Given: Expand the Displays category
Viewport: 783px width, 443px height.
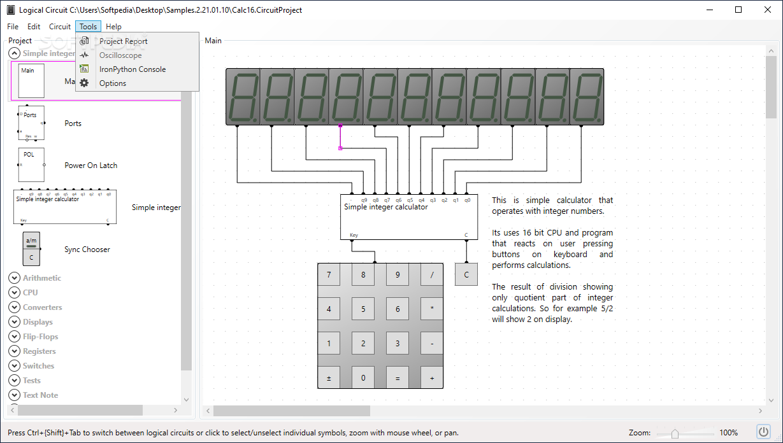Looking at the screenshot, I should point(14,321).
